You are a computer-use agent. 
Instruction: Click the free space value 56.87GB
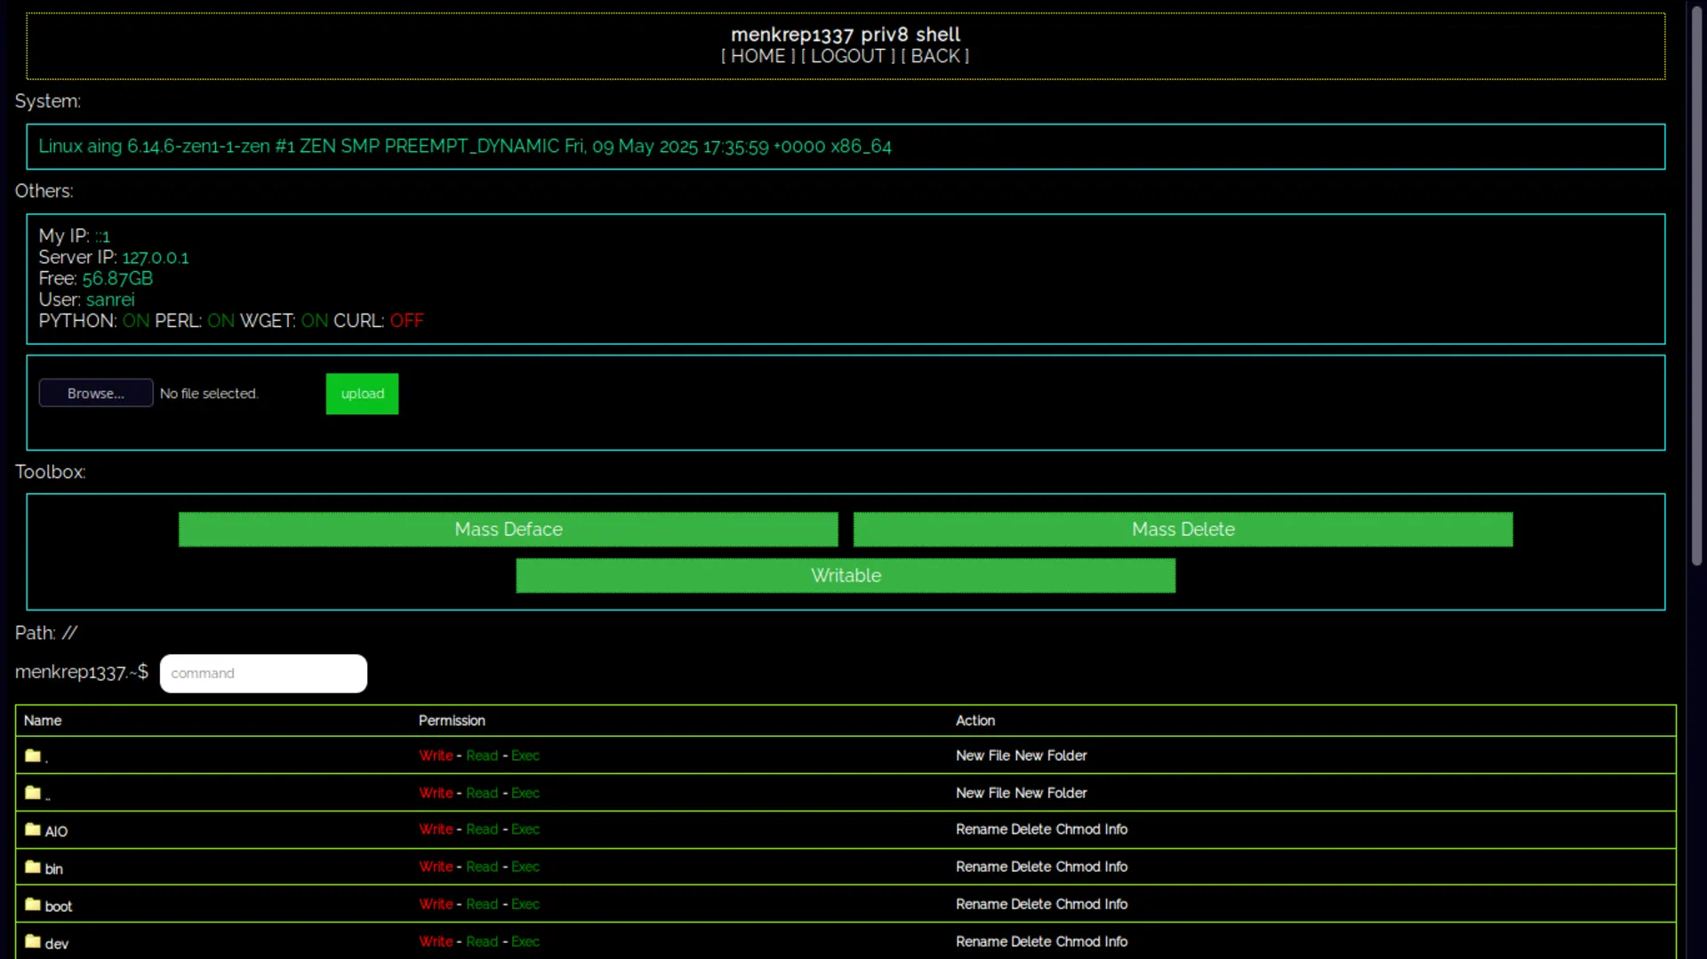pos(117,279)
